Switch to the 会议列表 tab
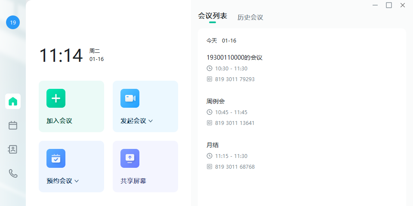Viewport: 413px width, 206px height. point(212,16)
